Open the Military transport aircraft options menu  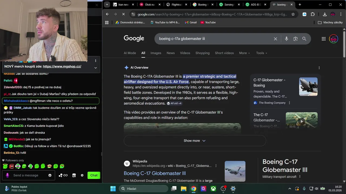[300, 177]
